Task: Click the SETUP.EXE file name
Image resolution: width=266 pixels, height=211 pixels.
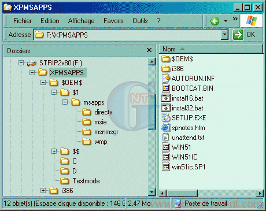Action: pyautogui.click(x=189, y=118)
